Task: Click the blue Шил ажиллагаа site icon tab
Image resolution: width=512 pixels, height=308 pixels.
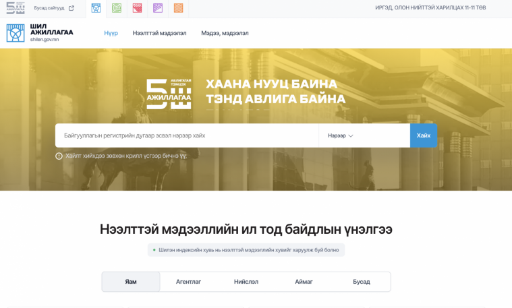Action: point(96,8)
